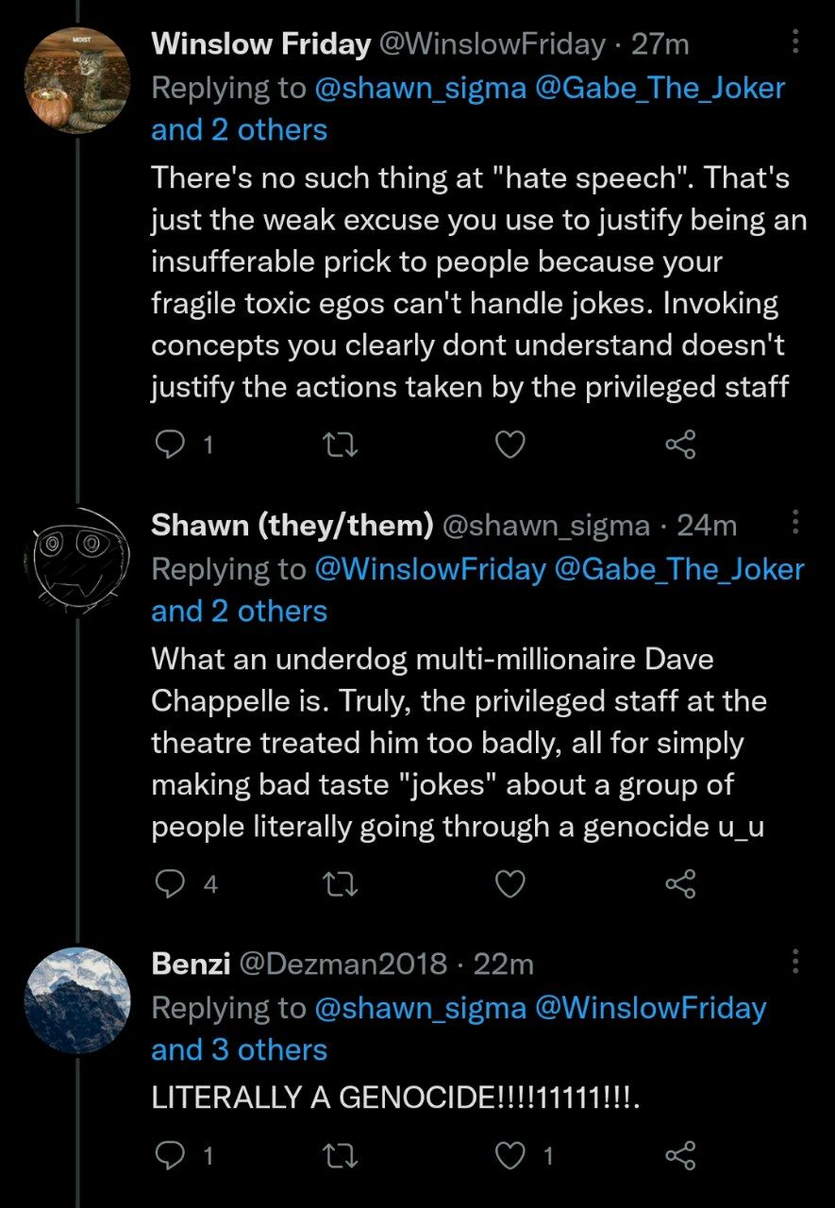This screenshot has width=835, height=1208.
Task: Open more options on Benzi's tweet
Action: 795,962
